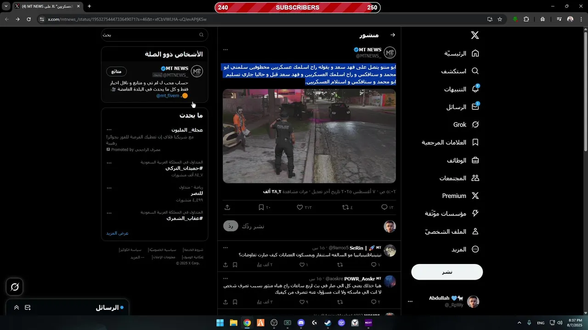Open Discord from the taskbar
Screen dimensions: 588x330
coord(301,323)
